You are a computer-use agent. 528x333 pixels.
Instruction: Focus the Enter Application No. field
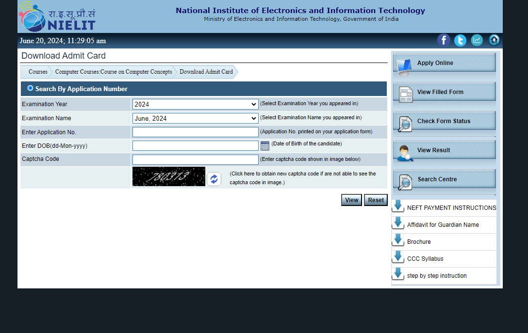click(195, 132)
